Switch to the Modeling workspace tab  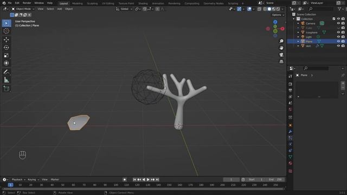[77, 3]
